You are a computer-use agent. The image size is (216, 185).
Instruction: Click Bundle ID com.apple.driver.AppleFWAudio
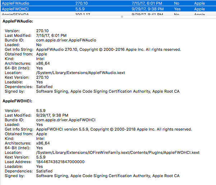coord(66,40)
